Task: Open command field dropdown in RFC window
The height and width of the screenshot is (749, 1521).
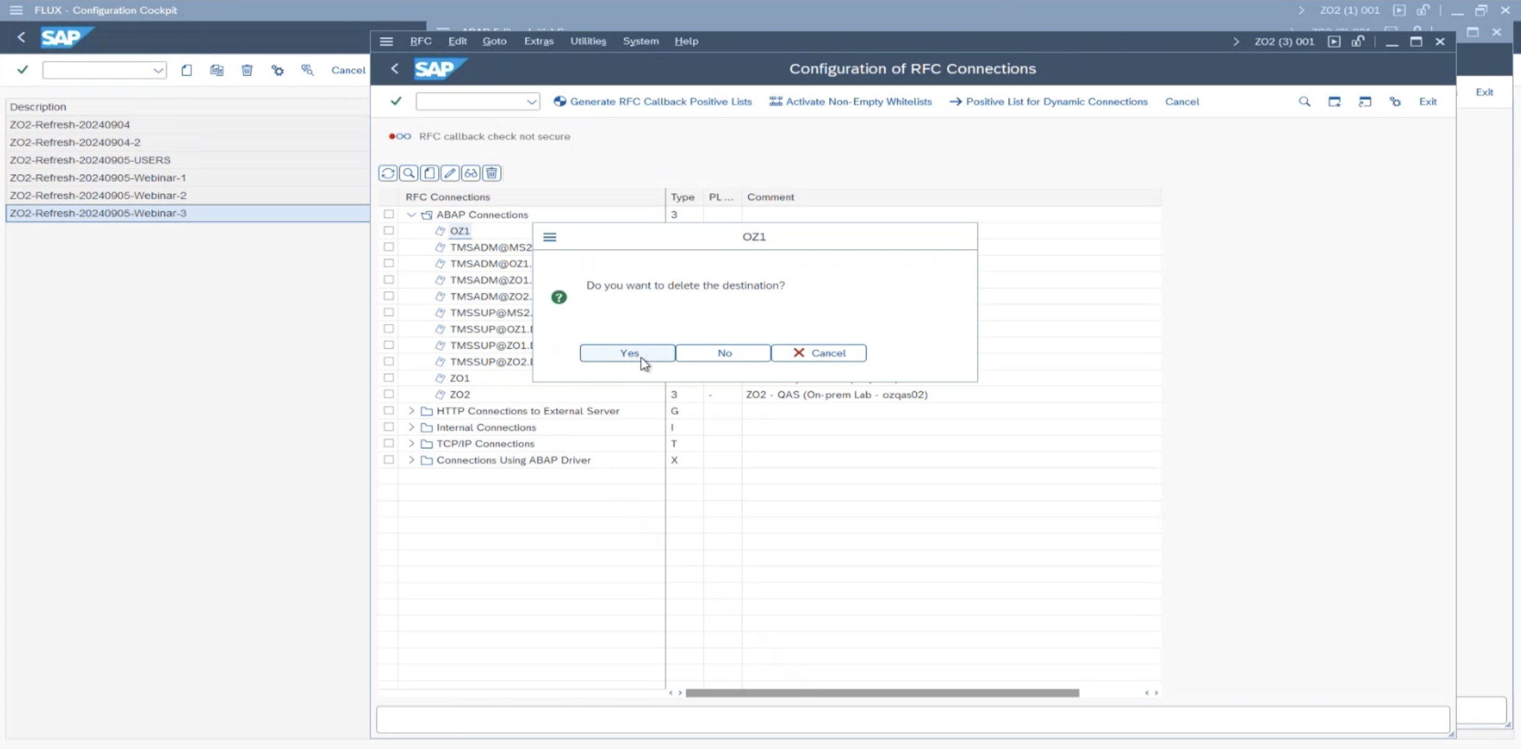Action: tap(531, 102)
